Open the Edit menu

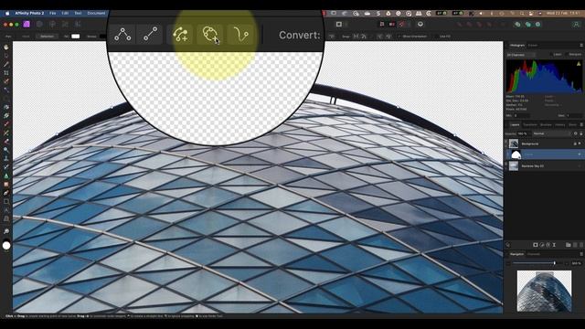pos(65,13)
